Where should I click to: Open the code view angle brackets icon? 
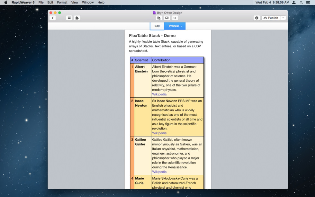(175, 18)
